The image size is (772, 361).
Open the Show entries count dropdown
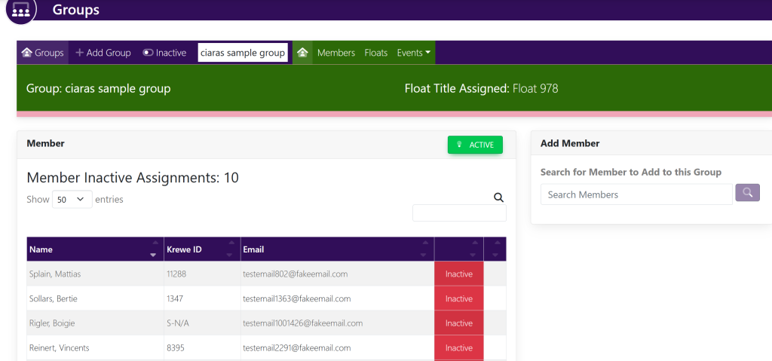(x=72, y=200)
